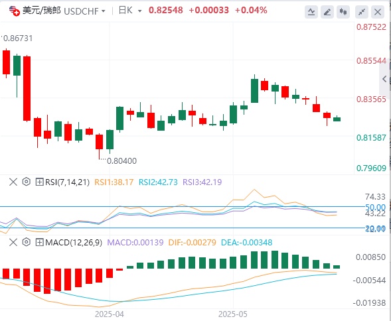Click the MACD(12,26,9) label
This screenshot has height=321, width=391.
(x=74, y=243)
